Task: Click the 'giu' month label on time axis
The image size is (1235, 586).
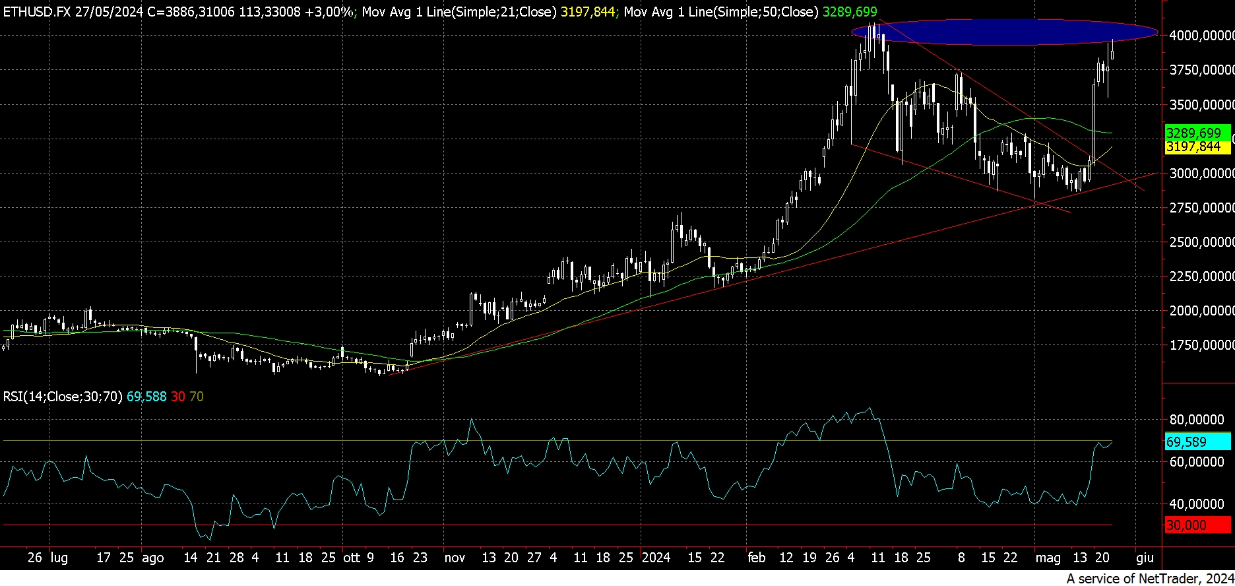Action: click(1145, 558)
